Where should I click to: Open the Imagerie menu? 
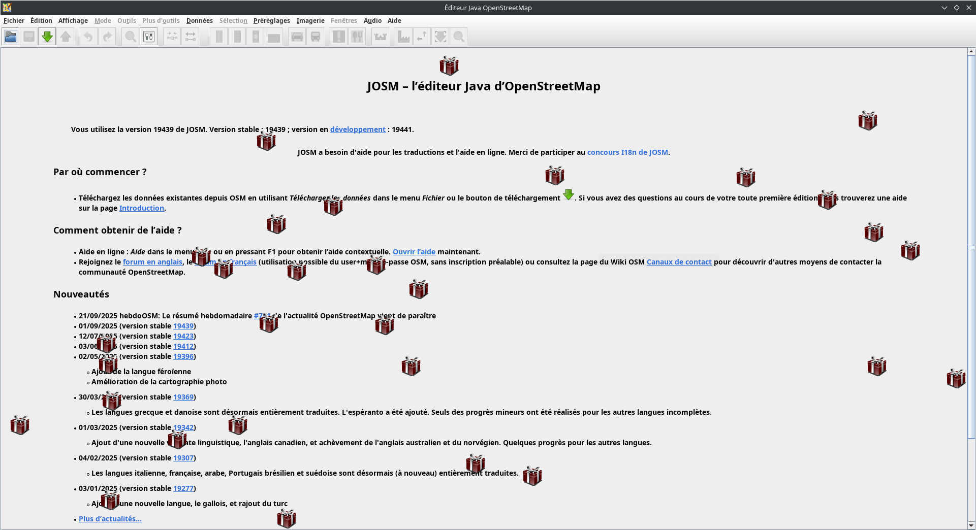click(x=310, y=21)
